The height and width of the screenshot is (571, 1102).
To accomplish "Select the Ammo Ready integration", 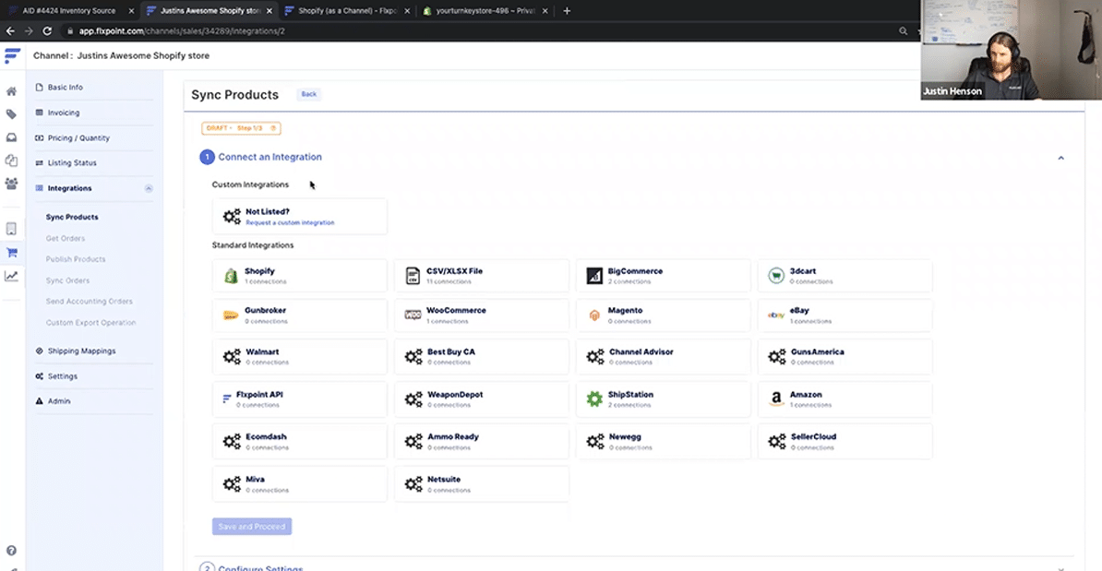I will (x=482, y=442).
